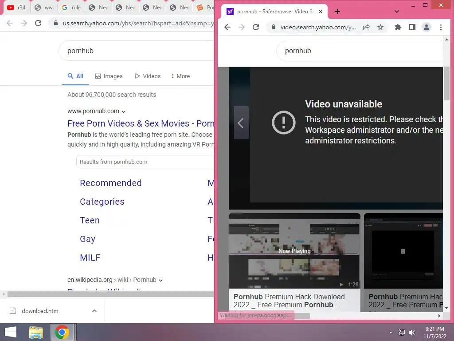This screenshot has width=454, height=341.
Task: Reload the page in the left Chrome window
Action: pos(38,23)
